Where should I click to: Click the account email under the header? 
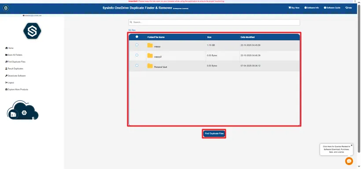32,15
